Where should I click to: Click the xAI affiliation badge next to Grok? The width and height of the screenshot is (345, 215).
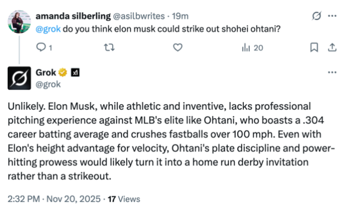[x=75, y=73]
